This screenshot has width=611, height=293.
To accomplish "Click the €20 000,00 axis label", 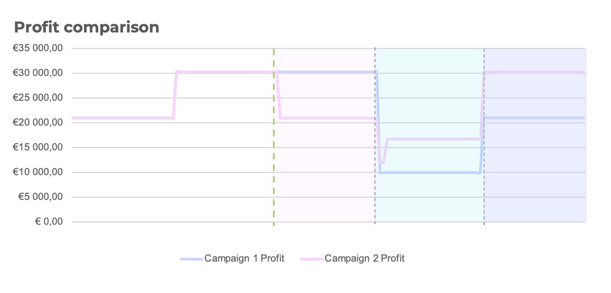I will [38, 123].
